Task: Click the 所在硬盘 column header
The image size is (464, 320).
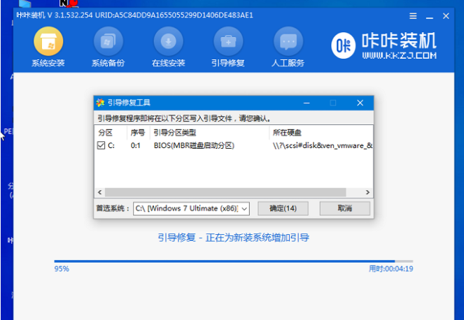Action: [287, 132]
